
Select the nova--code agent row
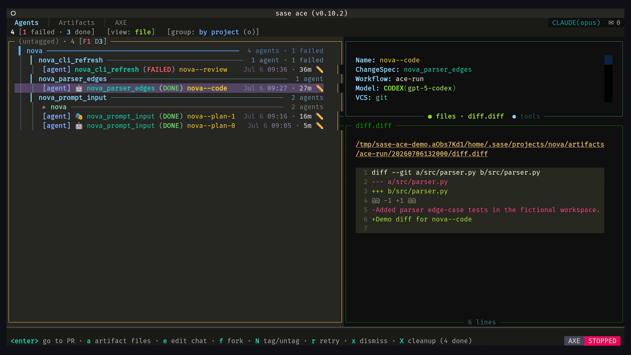pyautogui.click(x=169, y=88)
